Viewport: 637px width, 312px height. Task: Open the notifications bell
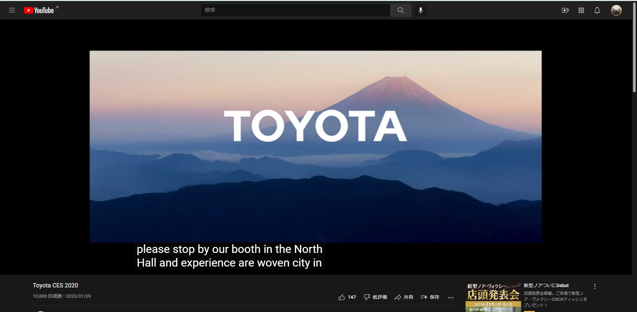(x=597, y=10)
